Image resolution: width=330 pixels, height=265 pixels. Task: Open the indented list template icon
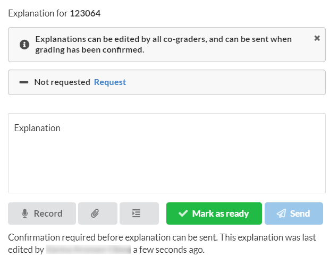[x=139, y=213]
